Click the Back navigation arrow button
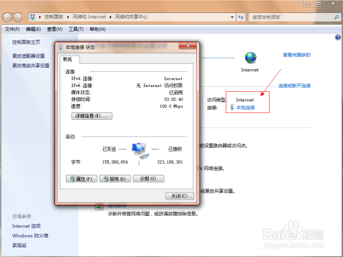This screenshot has width=343, height=257. click(x=7, y=17)
